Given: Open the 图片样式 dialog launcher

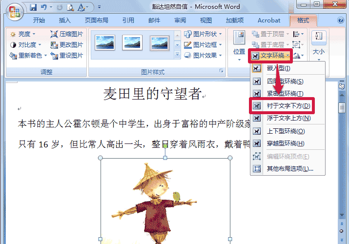Looking at the screenshot, I should pos(221,71).
